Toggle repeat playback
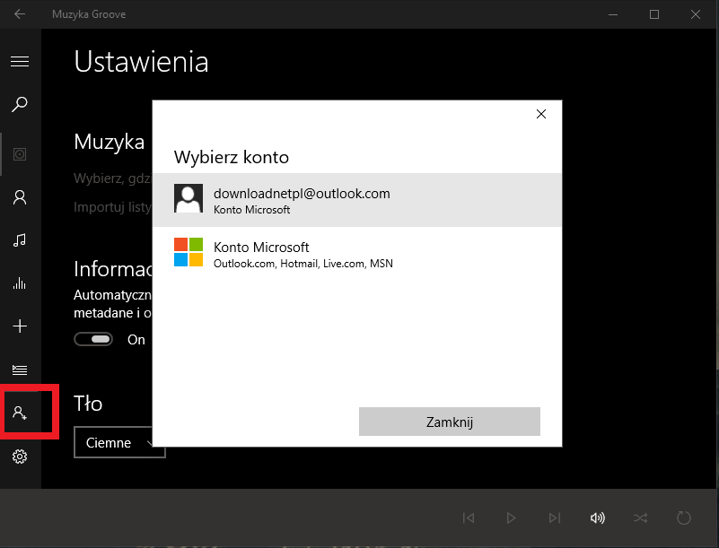 coord(684,518)
